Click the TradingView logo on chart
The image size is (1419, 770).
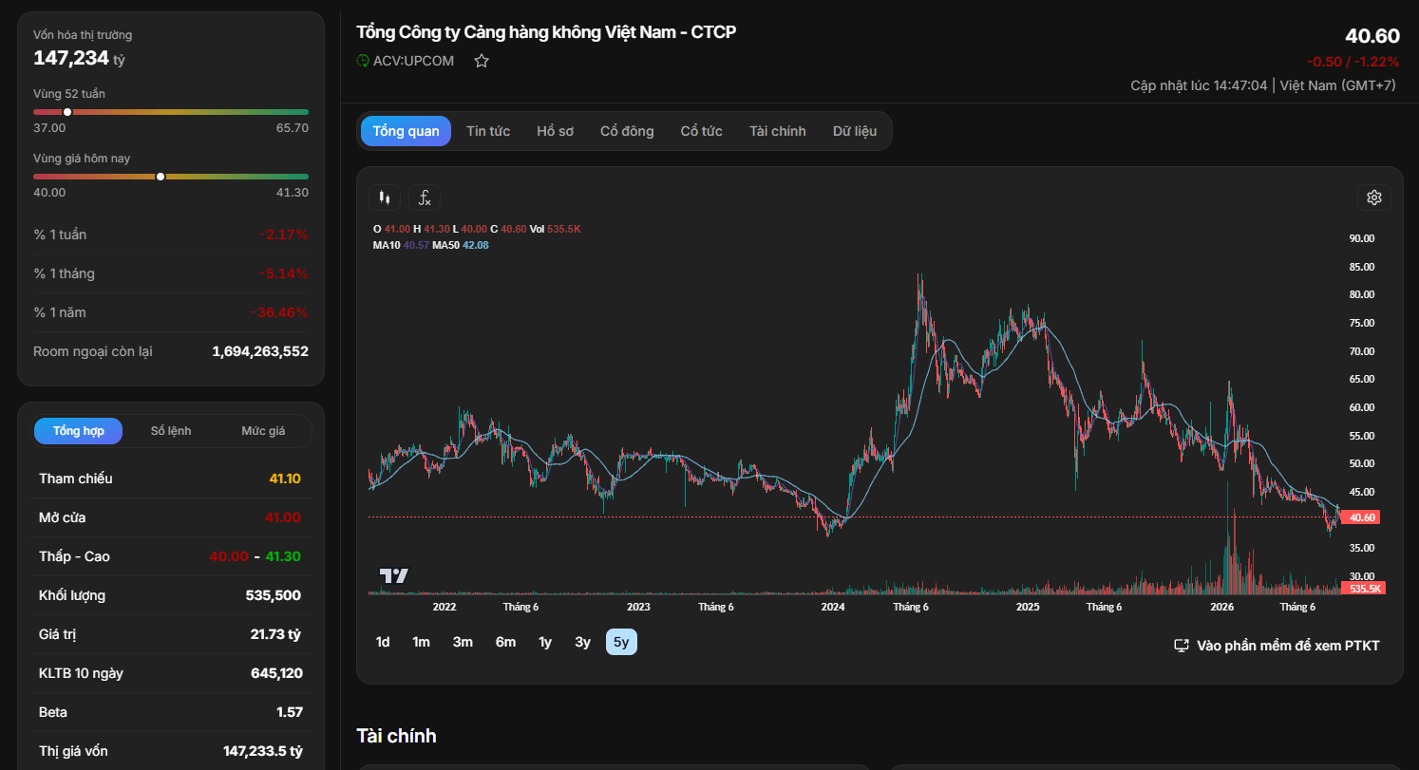pyautogui.click(x=393, y=575)
